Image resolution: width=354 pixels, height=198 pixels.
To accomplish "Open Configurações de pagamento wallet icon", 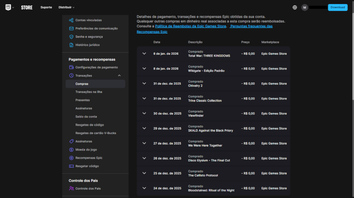I will tap(71, 67).
